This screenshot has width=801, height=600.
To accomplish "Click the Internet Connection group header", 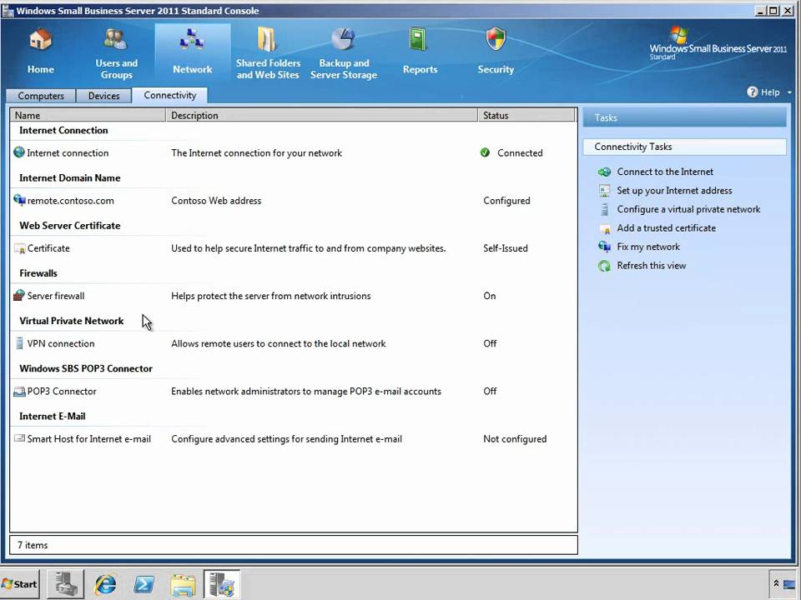I will point(63,130).
